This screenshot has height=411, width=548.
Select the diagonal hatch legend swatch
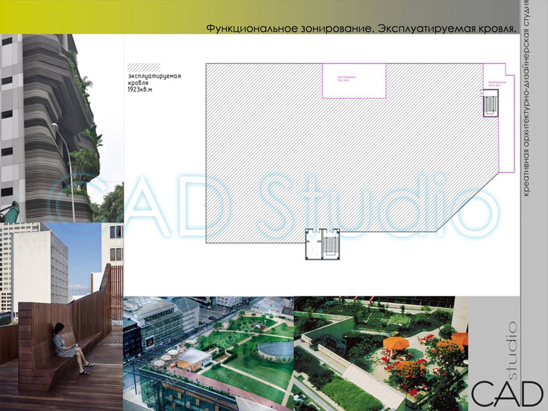[x=144, y=68]
